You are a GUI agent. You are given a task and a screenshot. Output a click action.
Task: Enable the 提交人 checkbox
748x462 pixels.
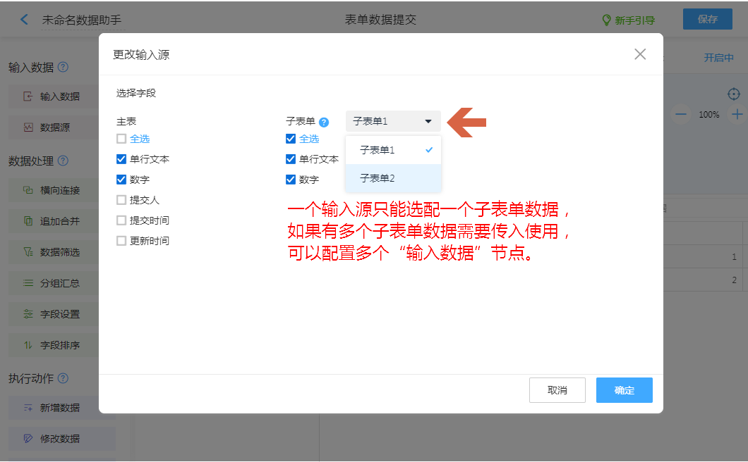[121, 200]
